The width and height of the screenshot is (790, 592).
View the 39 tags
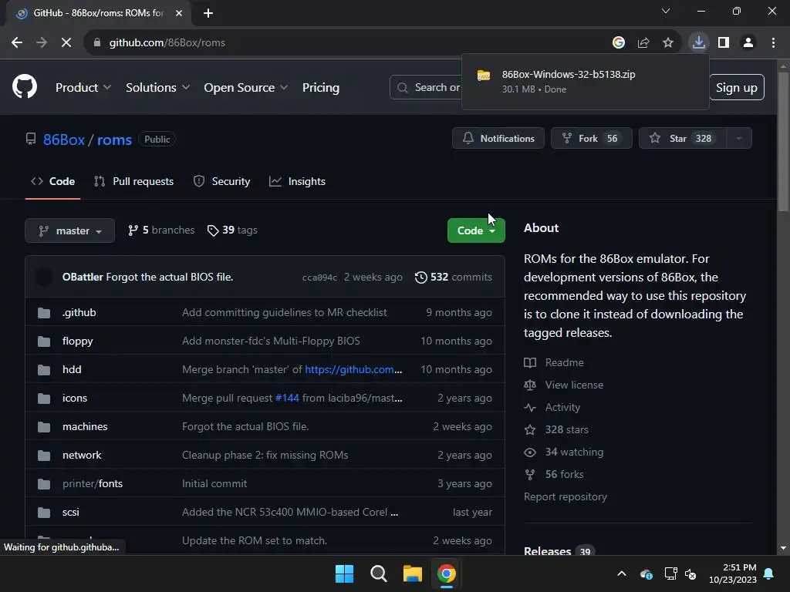pyautogui.click(x=232, y=230)
